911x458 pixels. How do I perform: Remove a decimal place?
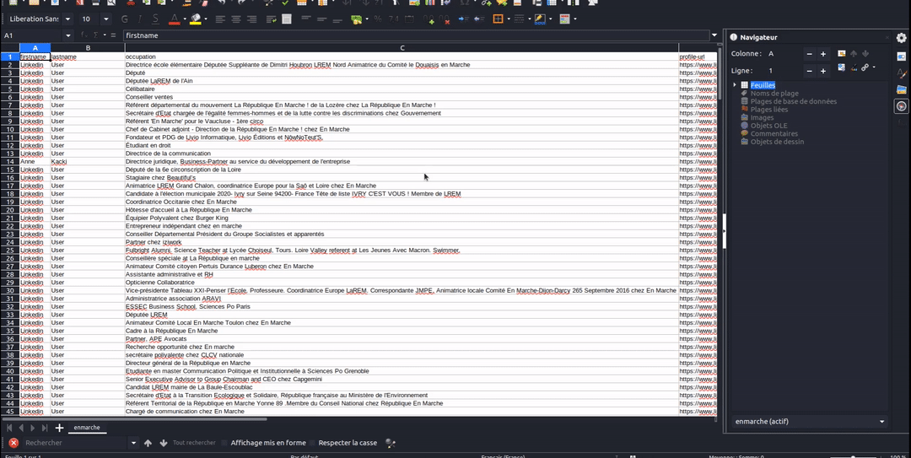(445, 19)
